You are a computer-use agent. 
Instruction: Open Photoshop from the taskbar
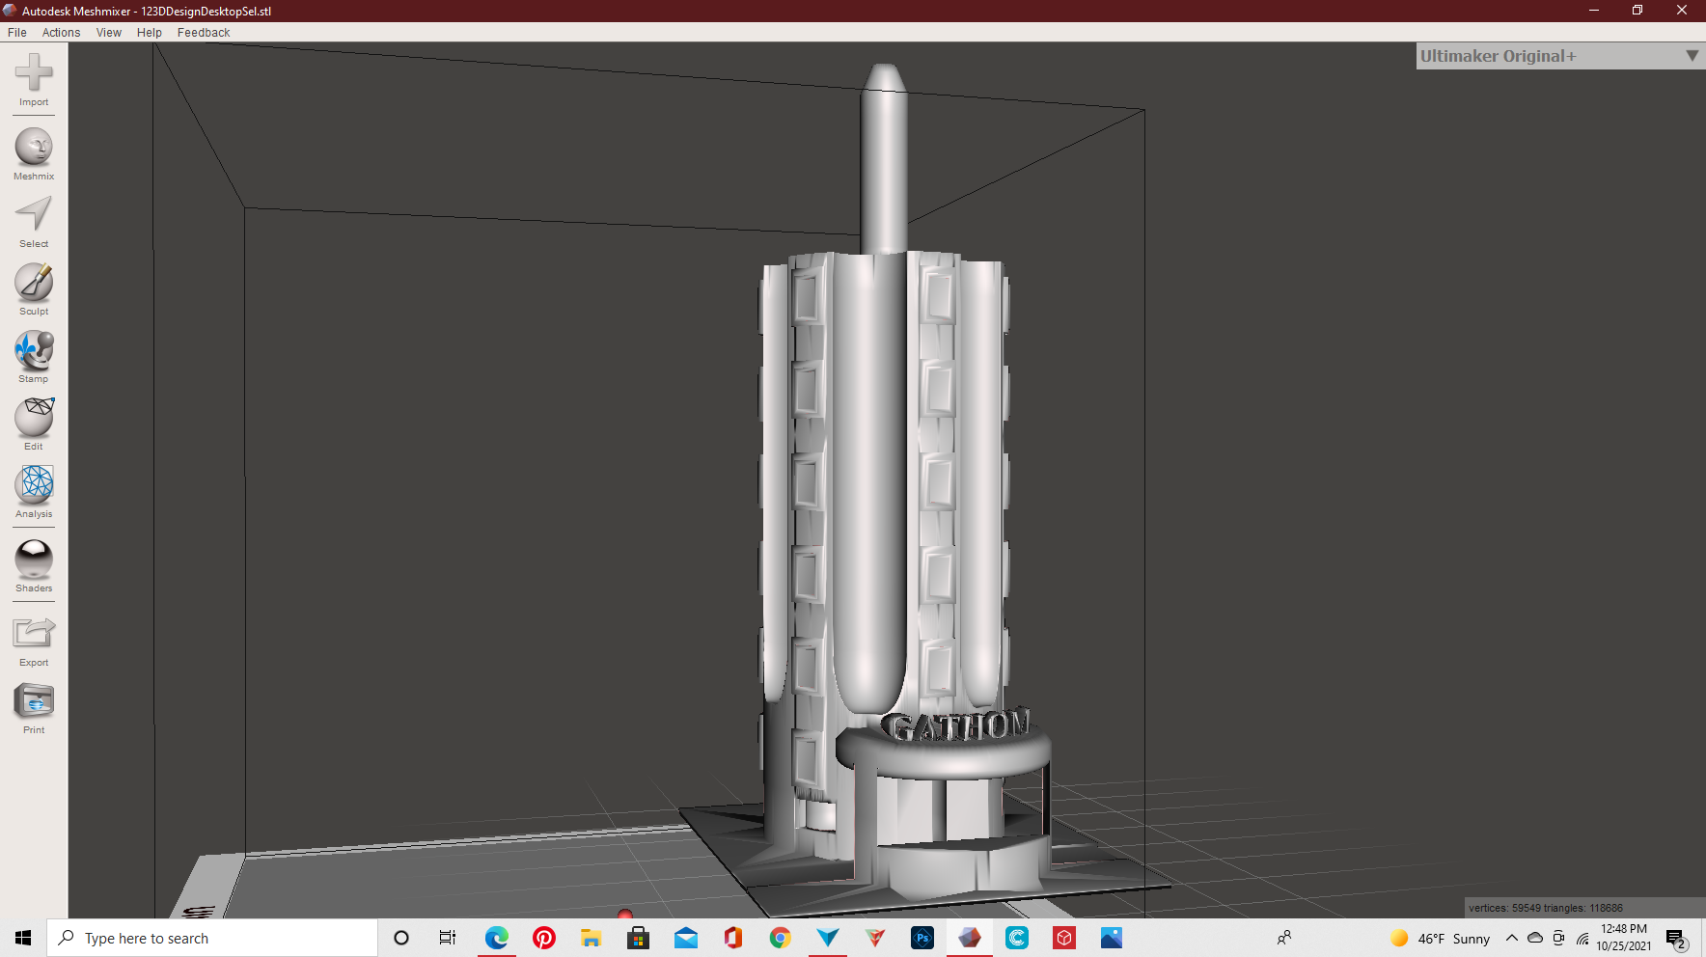pos(922,938)
